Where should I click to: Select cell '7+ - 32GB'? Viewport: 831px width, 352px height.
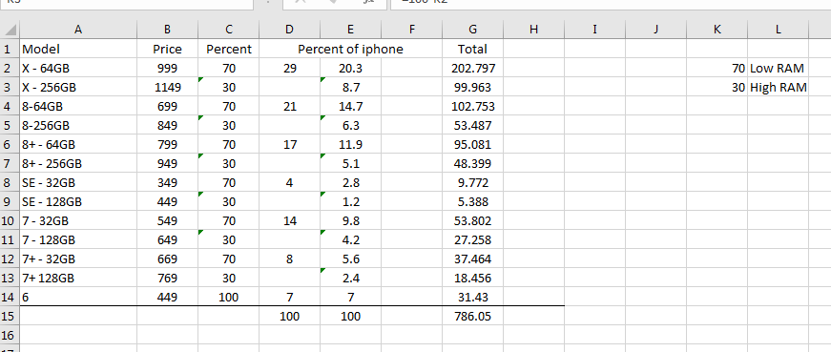tap(78, 259)
